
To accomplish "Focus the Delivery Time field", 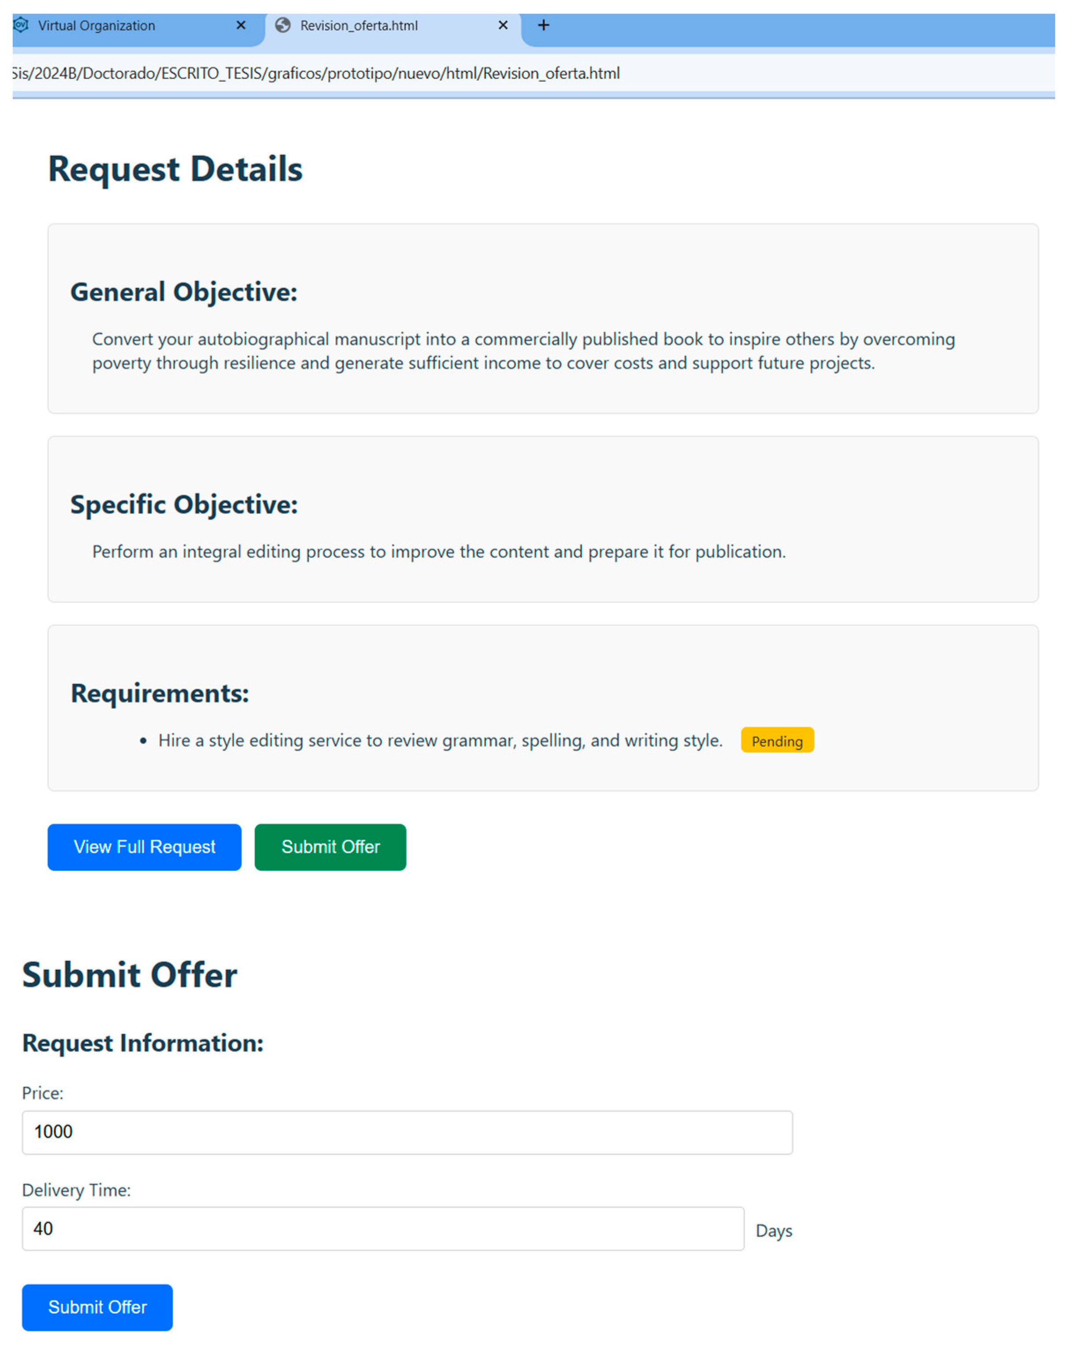I will coord(383,1228).
